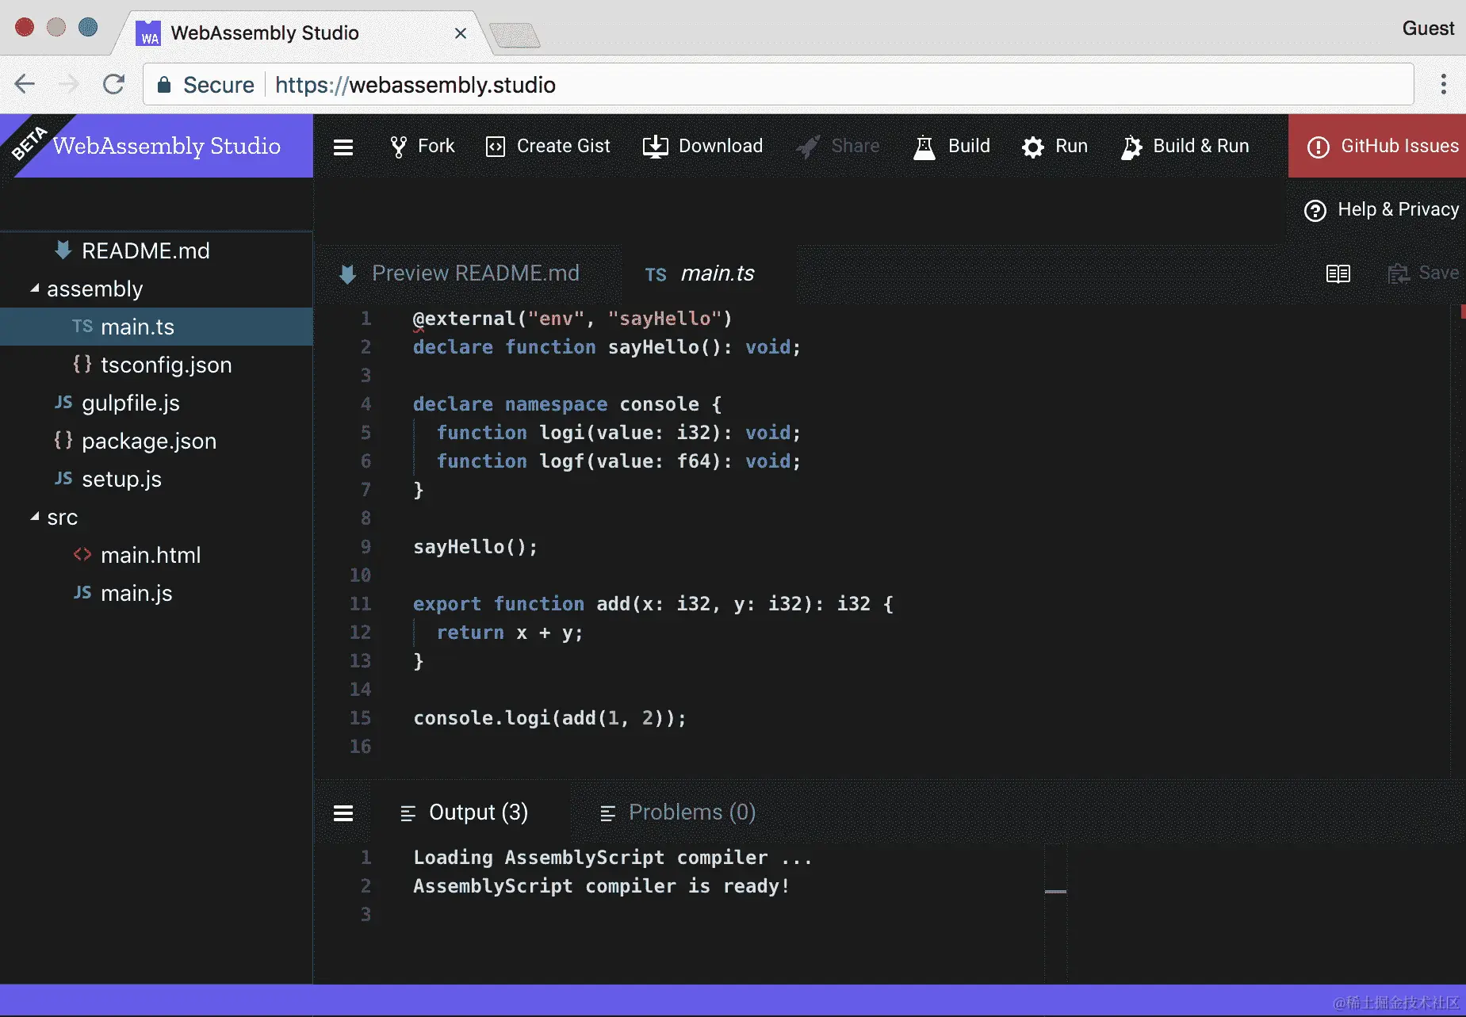1466x1017 pixels.
Task: Click the braces icon beside tsconfig.json
Action: pos(82,364)
